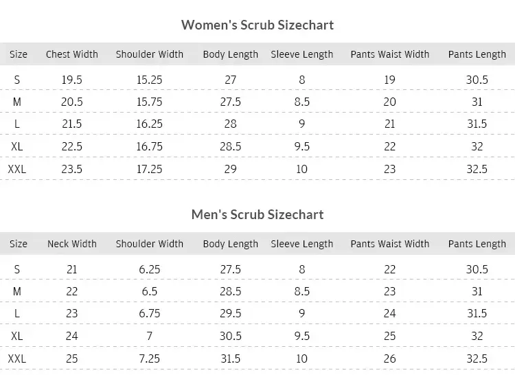Select women's Body Length column header

[231, 54]
